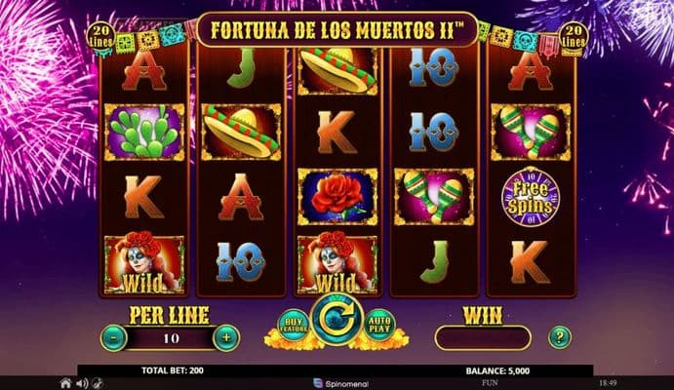Click the right 20 Lines badge
This screenshot has width=674, height=390.
point(574,36)
